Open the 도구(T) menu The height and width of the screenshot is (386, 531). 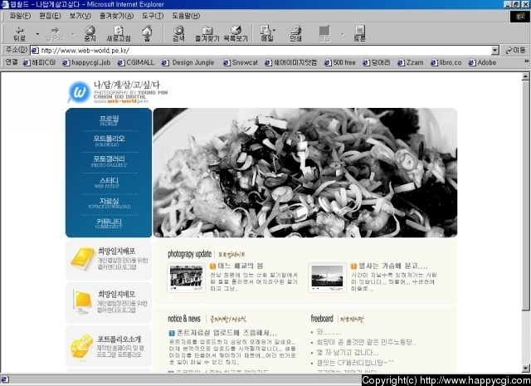click(153, 16)
